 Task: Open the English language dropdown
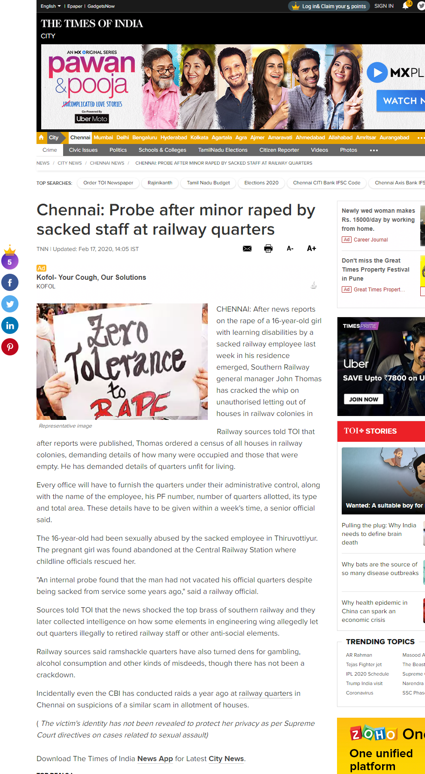tap(51, 6)
